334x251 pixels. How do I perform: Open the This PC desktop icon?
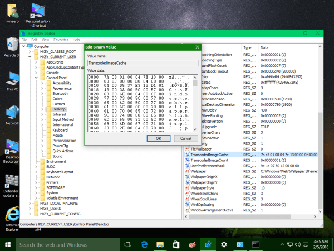click(x=11, y=79)
